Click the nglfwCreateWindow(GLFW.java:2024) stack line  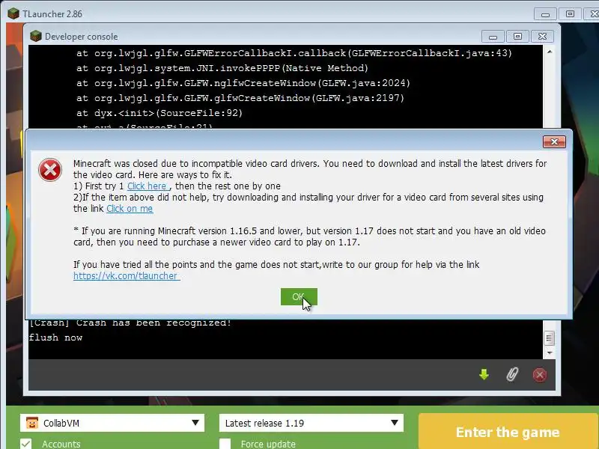coord(243,83)
